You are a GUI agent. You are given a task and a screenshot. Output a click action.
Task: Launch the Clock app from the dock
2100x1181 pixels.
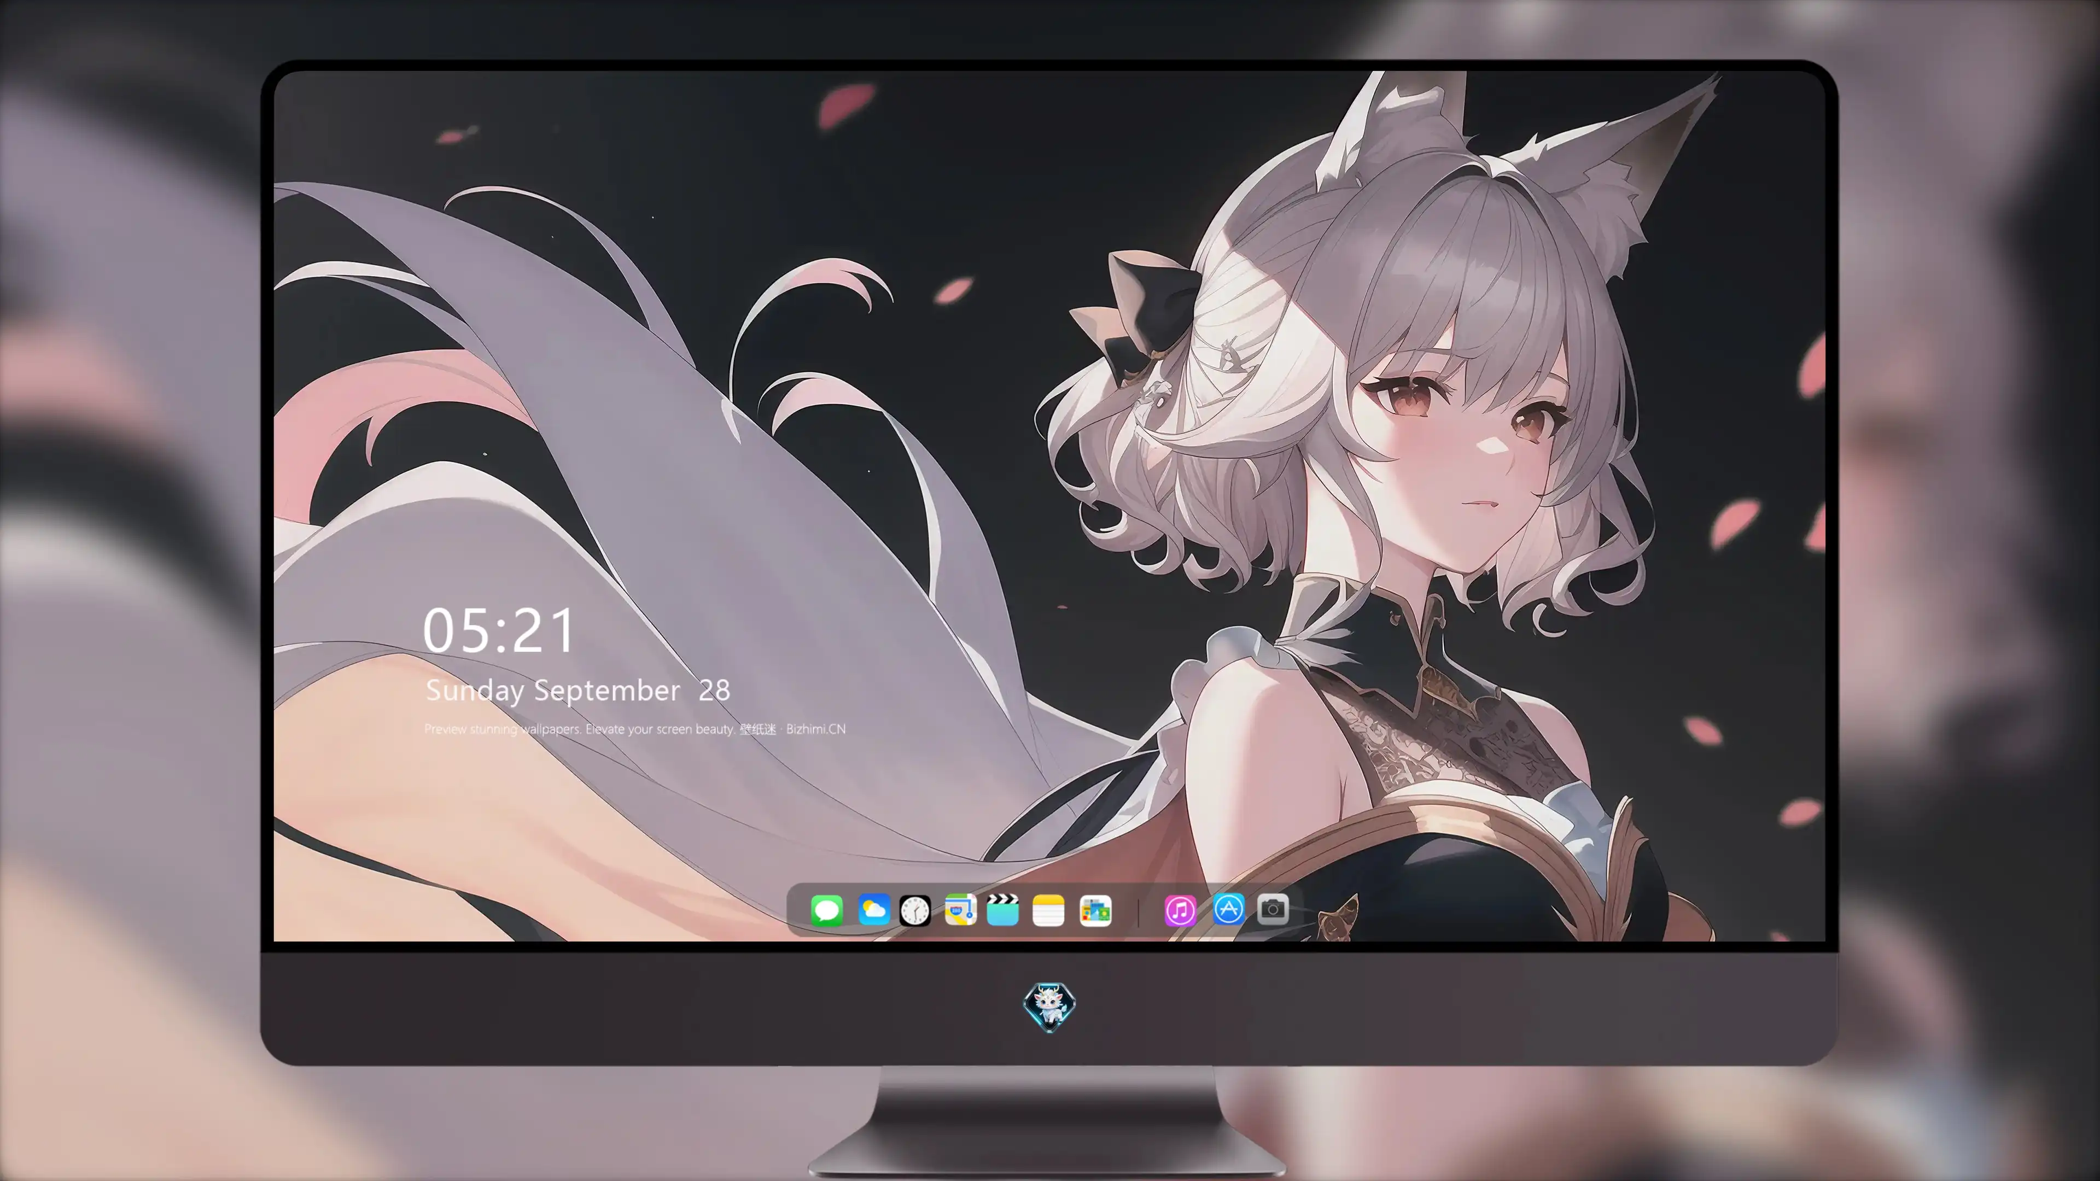pyautogui.click(x=915, y=910)
